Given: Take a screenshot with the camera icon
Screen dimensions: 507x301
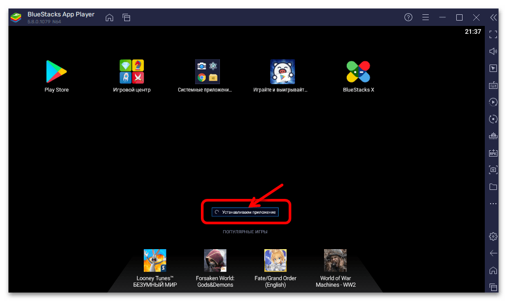Looking at the screenshot, I should (493, 170).
